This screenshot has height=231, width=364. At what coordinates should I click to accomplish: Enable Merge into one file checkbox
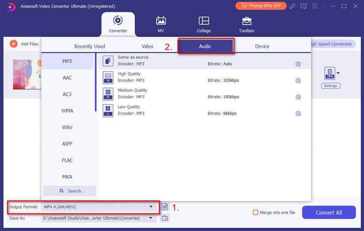click(256, 212)
